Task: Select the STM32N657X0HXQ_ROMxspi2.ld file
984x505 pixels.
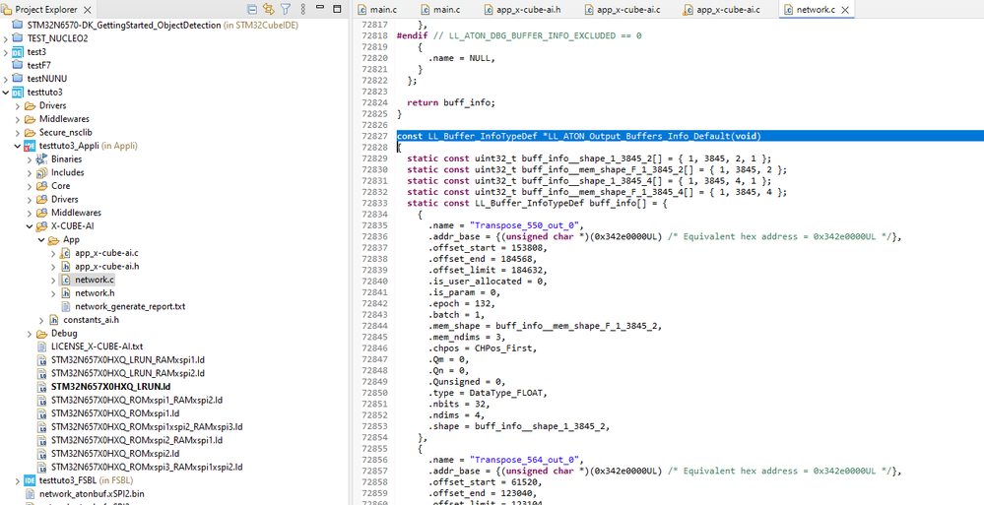Action: (115, 454)
